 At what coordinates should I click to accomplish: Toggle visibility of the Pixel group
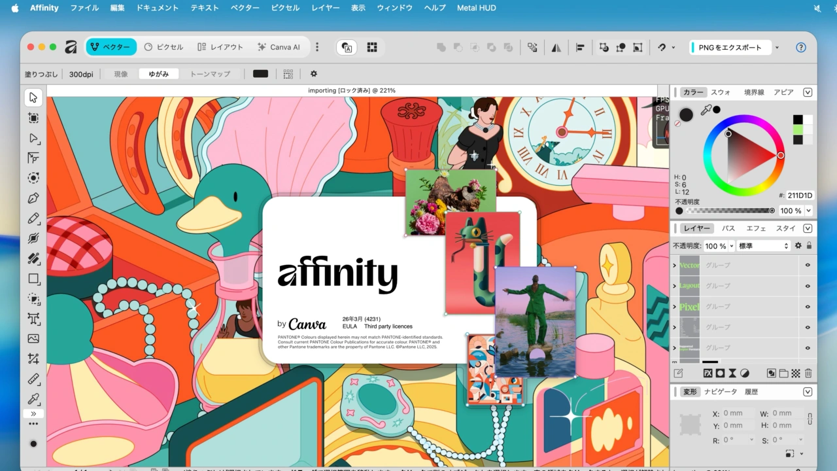pos(808,306)
